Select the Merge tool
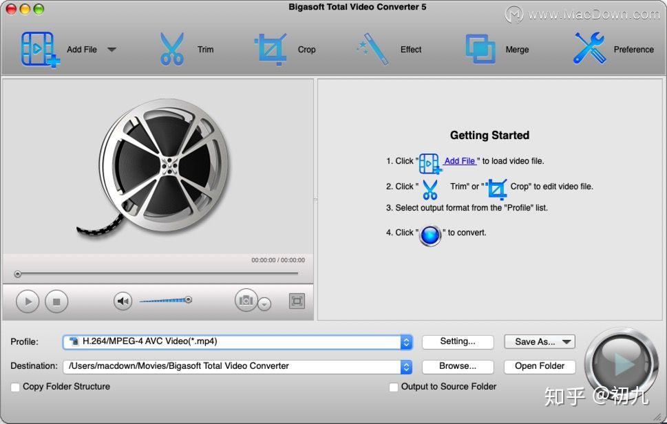This screenshot has height=424, width=667. click(480, 47)
